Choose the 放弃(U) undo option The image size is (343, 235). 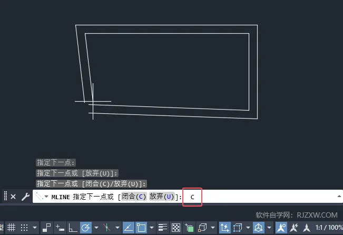[162, 197]
